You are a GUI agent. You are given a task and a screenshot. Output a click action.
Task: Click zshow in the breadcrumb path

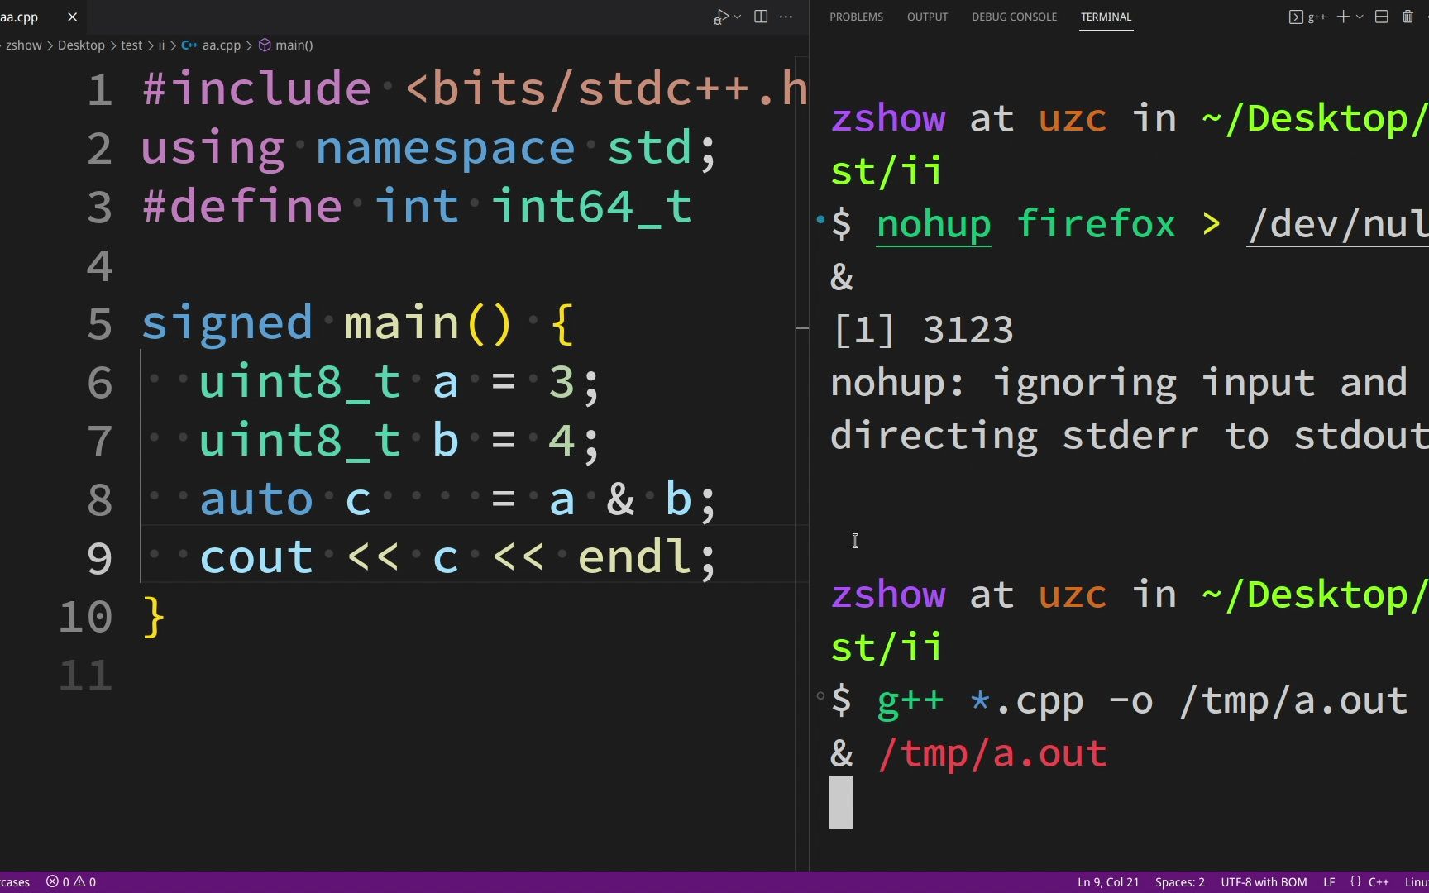point(23,45)
